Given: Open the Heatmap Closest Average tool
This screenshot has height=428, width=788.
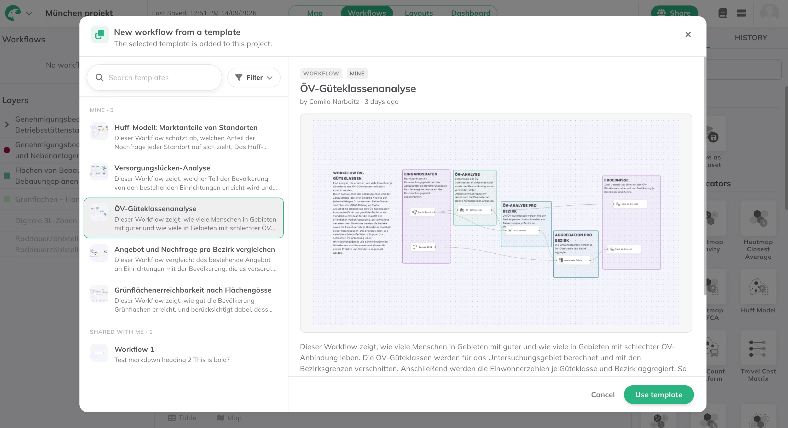Looking at the screenshot, I should 758,231.
